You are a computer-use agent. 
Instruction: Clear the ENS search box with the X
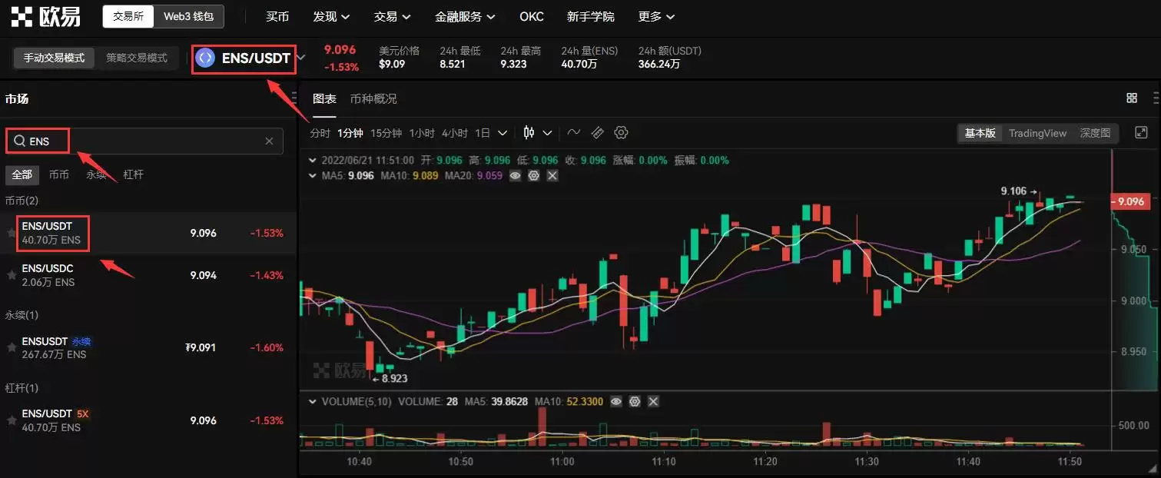coord(269,141)
